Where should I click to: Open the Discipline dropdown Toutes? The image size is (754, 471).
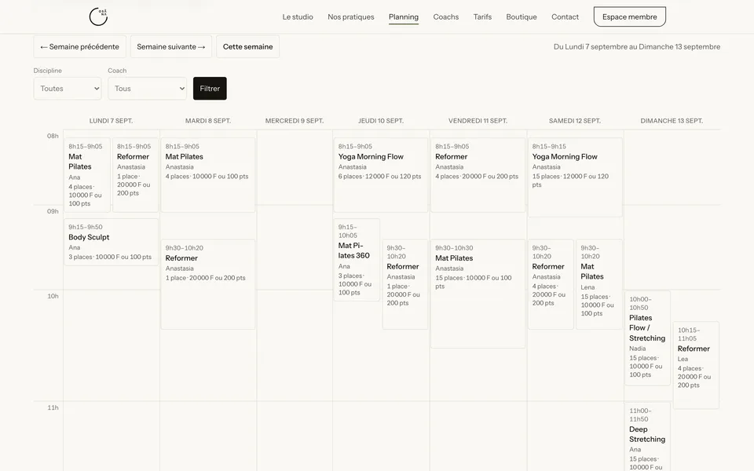point(68,89)
